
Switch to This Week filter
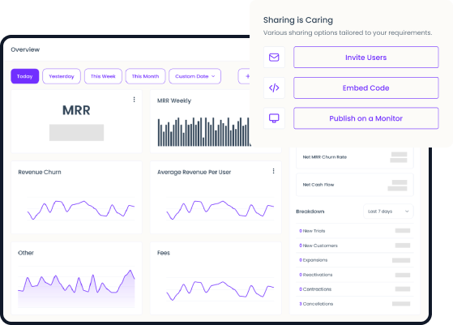click(x=103, y=76)
